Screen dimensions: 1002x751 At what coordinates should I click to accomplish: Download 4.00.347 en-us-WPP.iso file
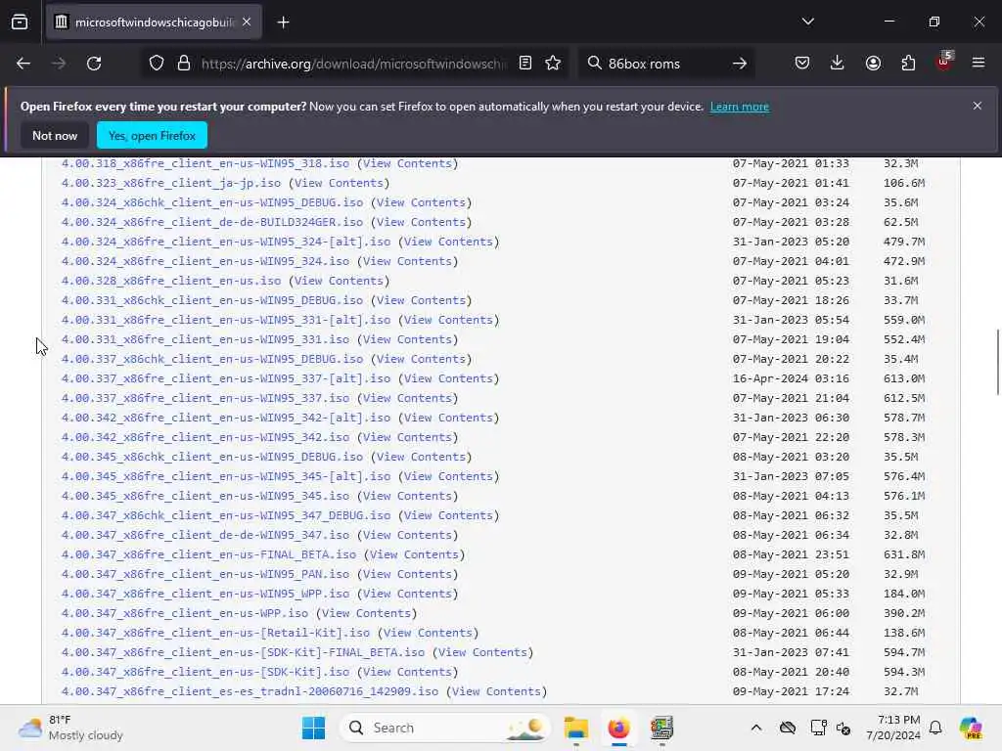tap(185, 613)
